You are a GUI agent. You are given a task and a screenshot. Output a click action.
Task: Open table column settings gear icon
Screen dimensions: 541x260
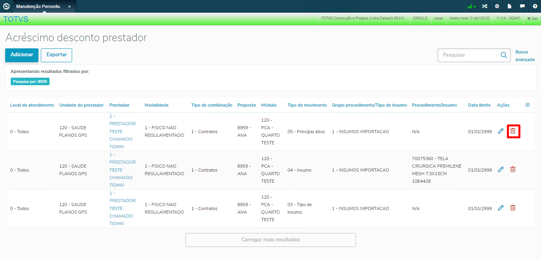[528, 105]
